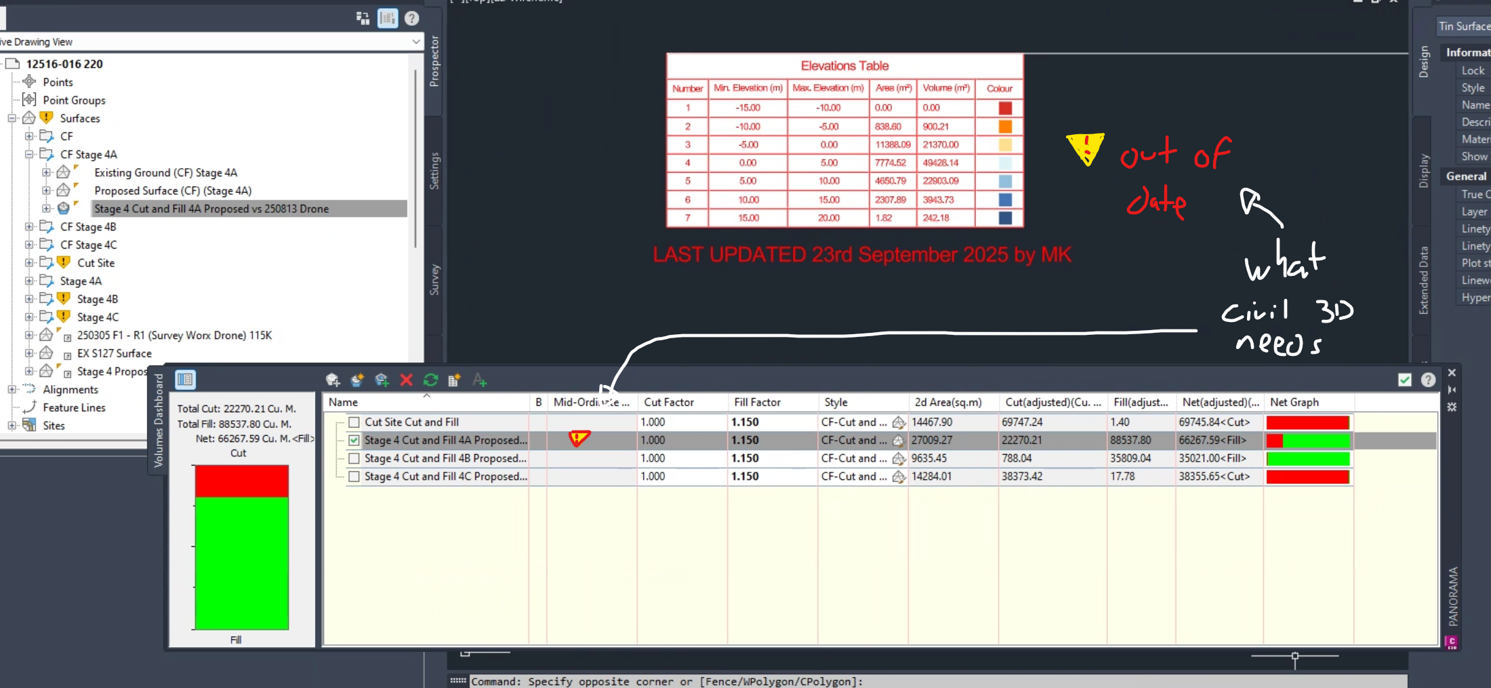Image resolution: width=1491 pixels, height=688 pixels.
Task: Open the Panorama help question mark
Action: (x=1429, y=380)
